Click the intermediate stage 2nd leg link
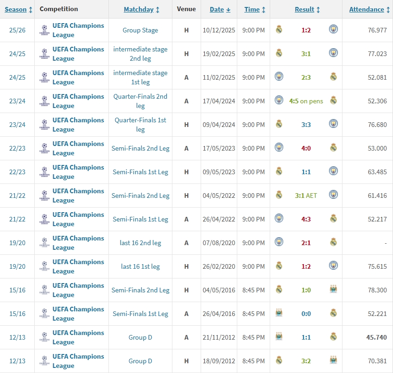Screen dimensions: 393x373 [x=140, y=54]
